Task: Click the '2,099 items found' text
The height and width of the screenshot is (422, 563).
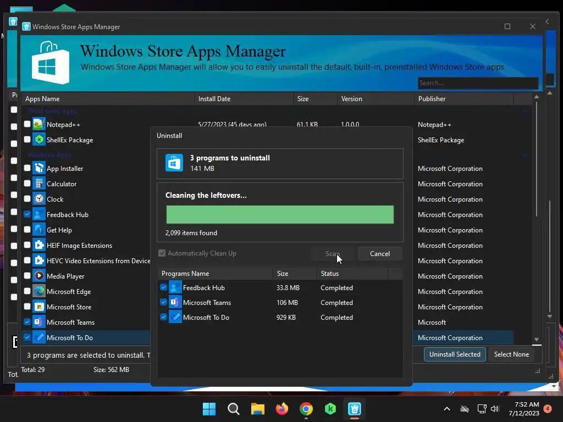Action: [191, 233]
